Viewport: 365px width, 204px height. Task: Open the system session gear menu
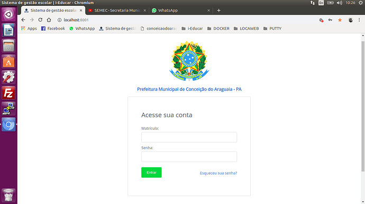tap(361, 3)
